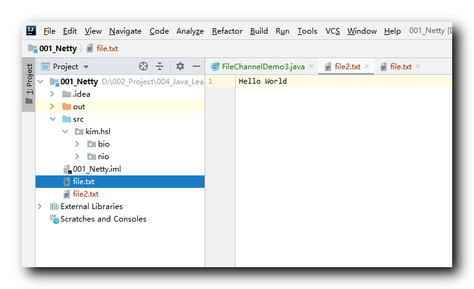Click the Collapse All icon in Project panel
Image resolution: width=474 pixels, height=289 pixels.
coord(160,66)
